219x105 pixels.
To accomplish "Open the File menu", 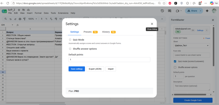I will coord(10,13).
